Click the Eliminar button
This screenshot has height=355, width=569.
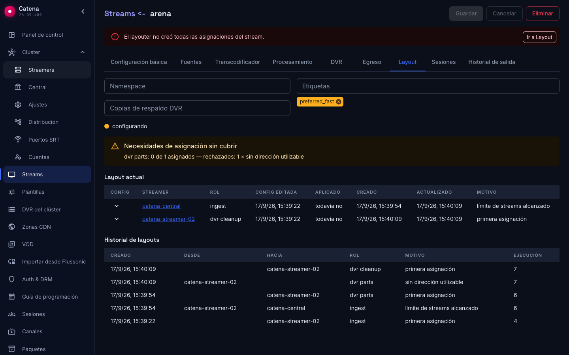point(543,13)
